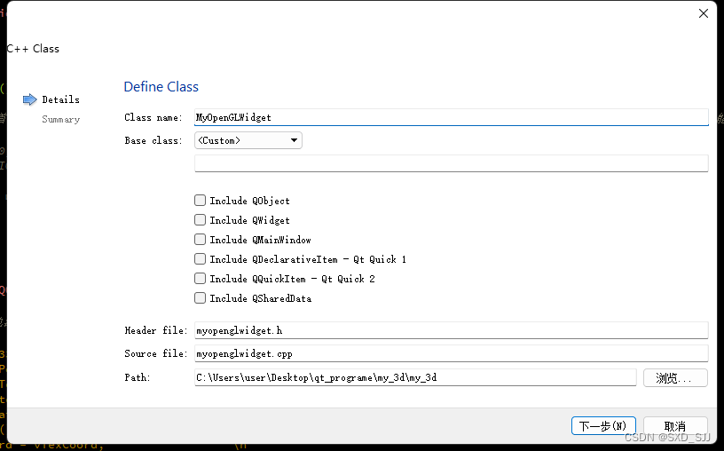Select the Summary wizard step

(x=60, y=119)
